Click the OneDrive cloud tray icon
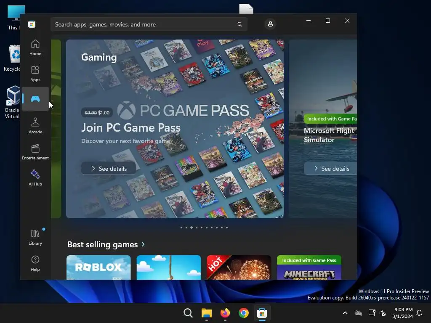This screenshot has width=431, height=323. [x=359, y=313]
